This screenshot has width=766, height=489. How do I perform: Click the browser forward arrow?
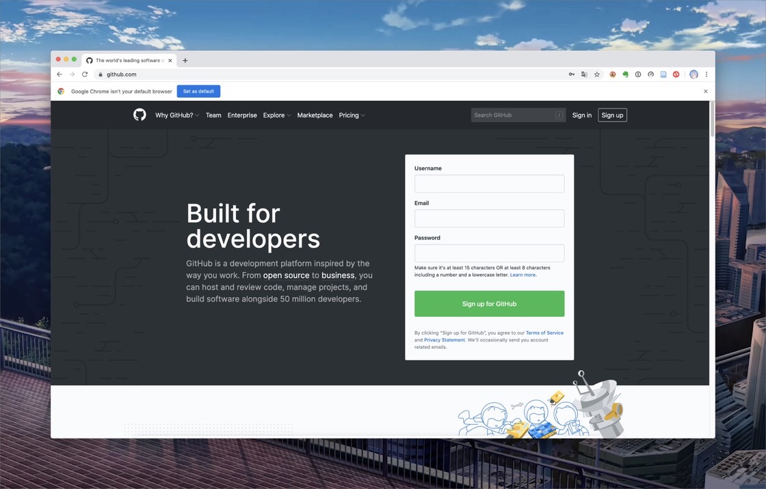72,74
